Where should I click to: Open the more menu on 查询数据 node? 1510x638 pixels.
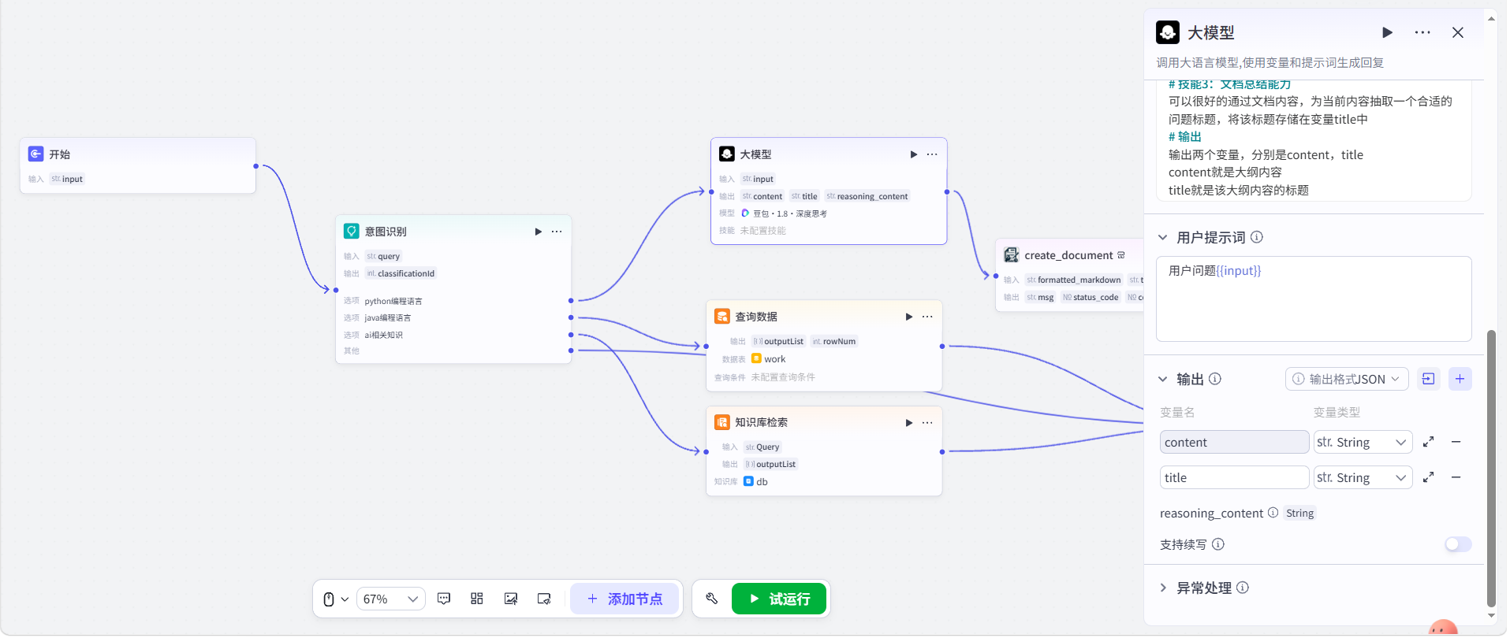(927, 317)
